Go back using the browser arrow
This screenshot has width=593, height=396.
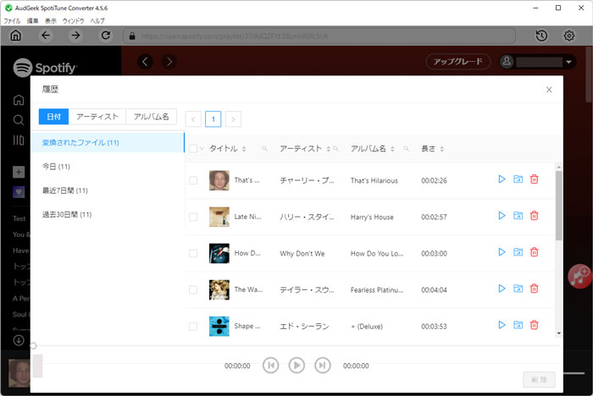[46, 36]
